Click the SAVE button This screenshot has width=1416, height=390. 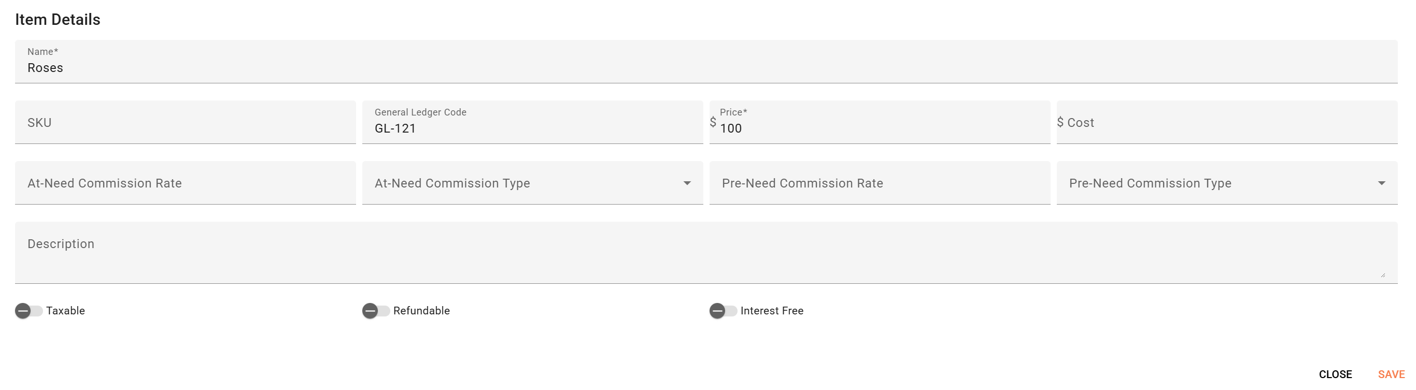click(x=1391, y=374)
